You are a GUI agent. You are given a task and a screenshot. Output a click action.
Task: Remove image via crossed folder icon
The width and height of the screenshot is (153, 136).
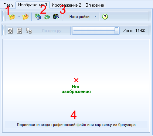[x=25, y=17]
